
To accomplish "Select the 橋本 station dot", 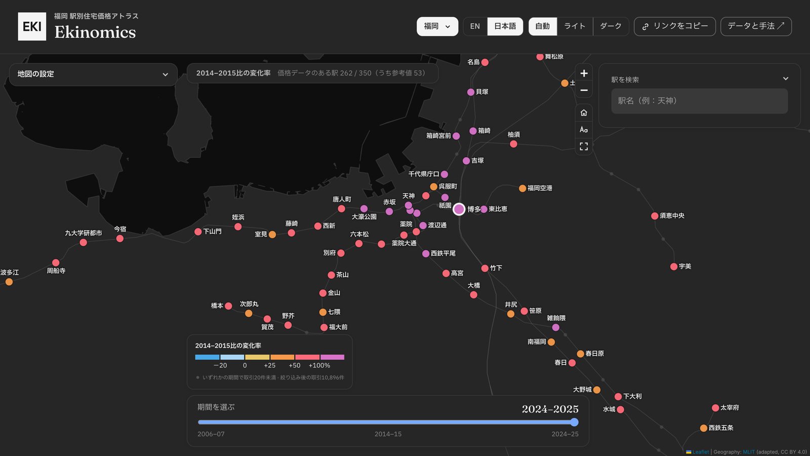I will pos(228,306).
